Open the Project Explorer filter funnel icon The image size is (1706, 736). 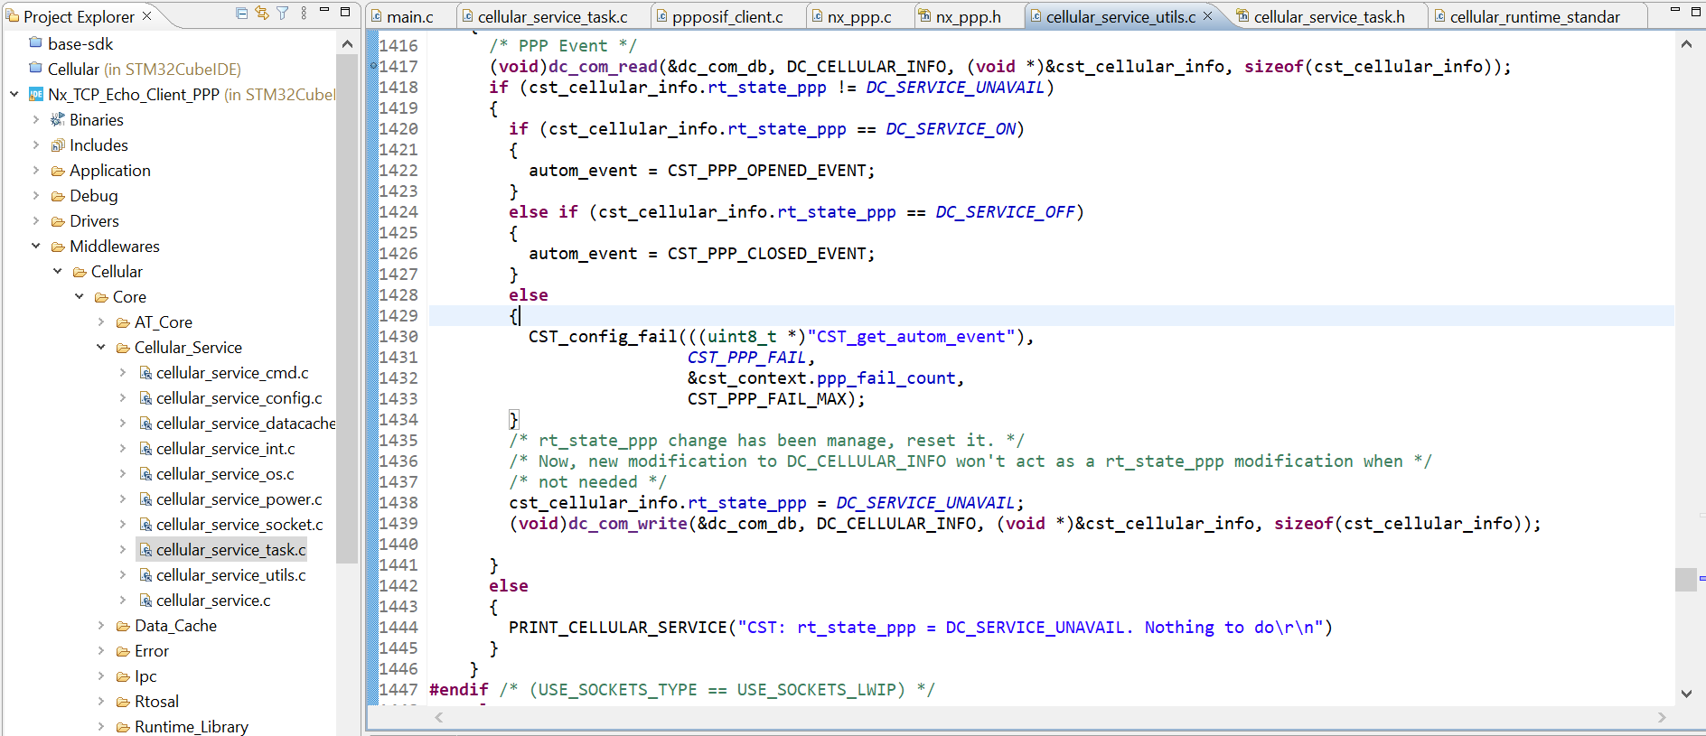coord(283,13)
